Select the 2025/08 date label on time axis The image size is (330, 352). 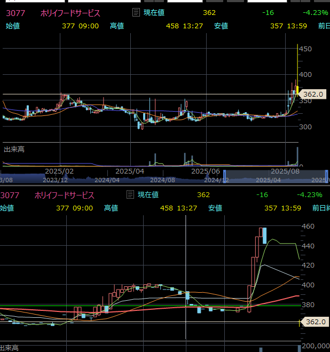(285, 171)
